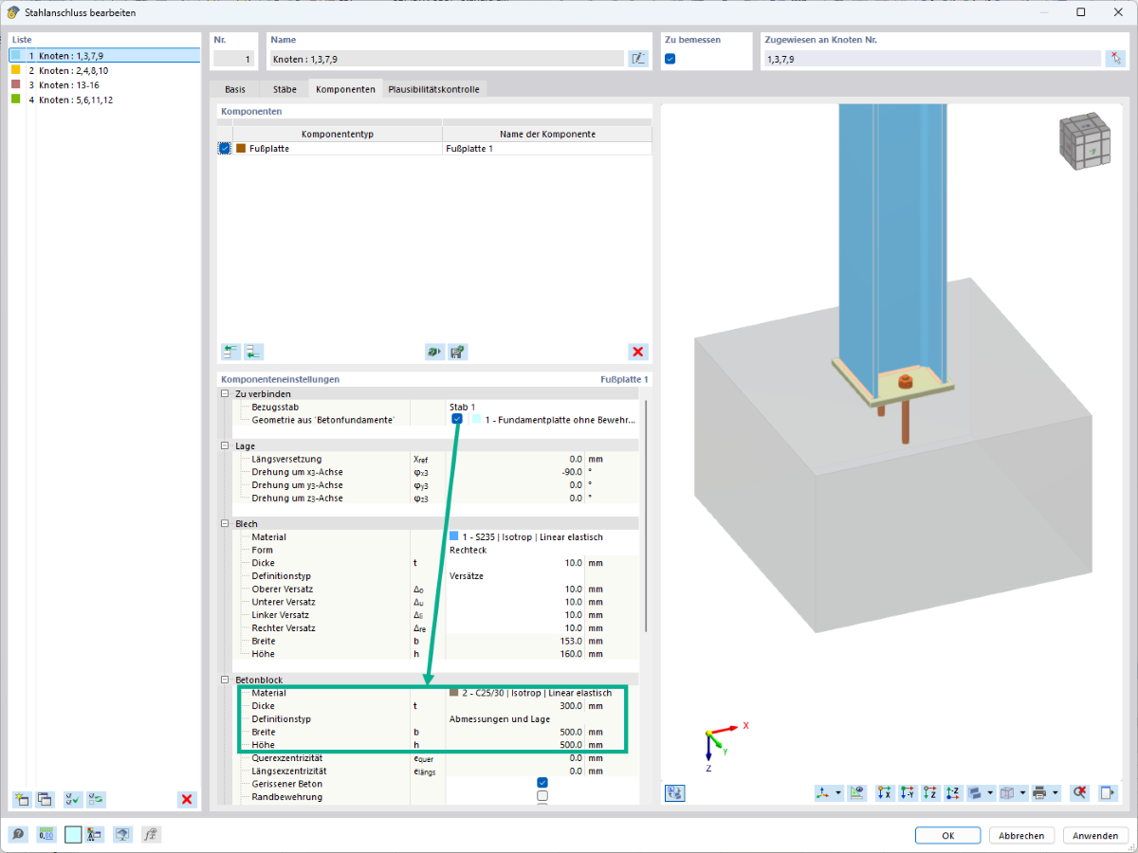Click the Abbrechen button
The height and width of the screenshot is (853, 1138).
[x=1021, y=835]
